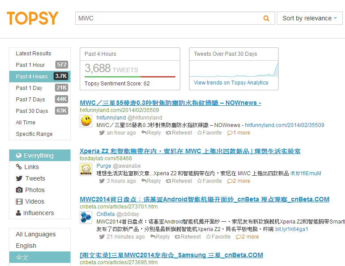This screenshot has width=345, height=266.
Task: Click the Influencers person icon
Action: pyautogui.click(x=19, y=213)
